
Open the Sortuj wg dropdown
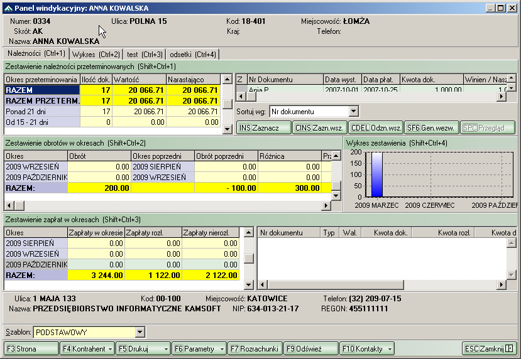[354, 112]
